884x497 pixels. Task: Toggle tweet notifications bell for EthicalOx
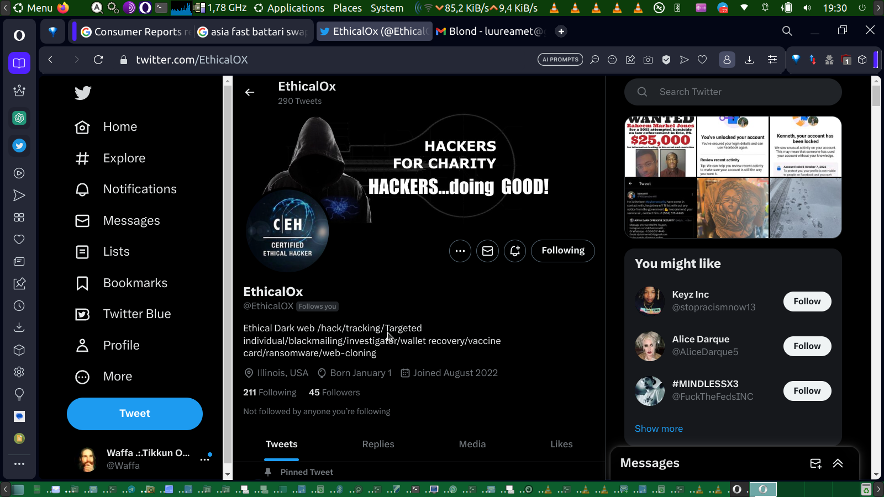coord(515,251)
